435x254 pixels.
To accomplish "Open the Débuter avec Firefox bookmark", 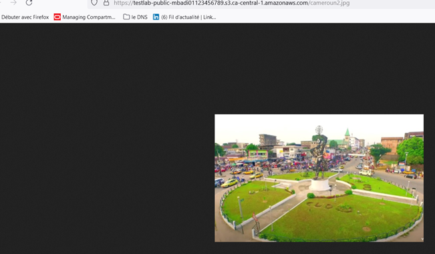I will [x=25, y=17].
